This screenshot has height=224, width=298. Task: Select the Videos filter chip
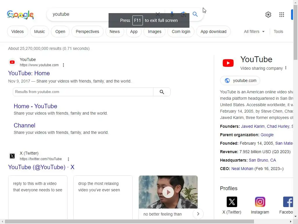[17, 32]
